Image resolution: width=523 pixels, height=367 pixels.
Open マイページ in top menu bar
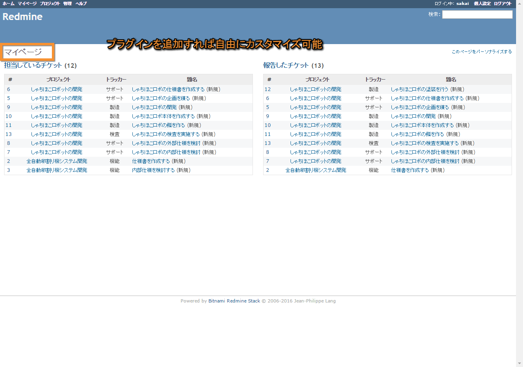(x=27, y=3)
